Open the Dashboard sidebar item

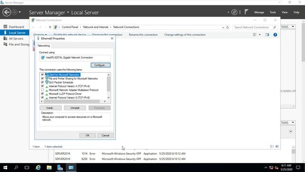pyautogui.click(x=16, y=27)
